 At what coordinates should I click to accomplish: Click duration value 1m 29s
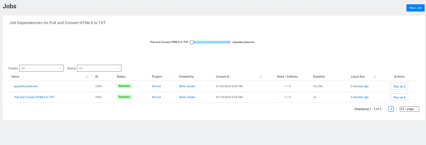318,86
